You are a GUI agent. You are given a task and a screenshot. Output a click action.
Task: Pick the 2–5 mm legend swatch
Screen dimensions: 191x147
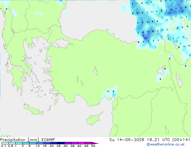[x=26, y=143]
